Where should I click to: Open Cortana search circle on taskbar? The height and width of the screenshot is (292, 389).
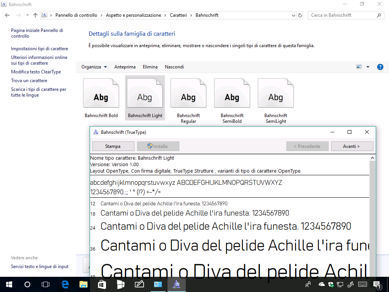[27, 284]
